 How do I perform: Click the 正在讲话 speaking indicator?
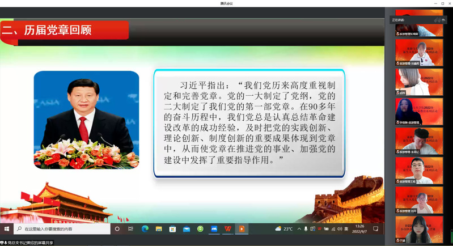(398, 20)
